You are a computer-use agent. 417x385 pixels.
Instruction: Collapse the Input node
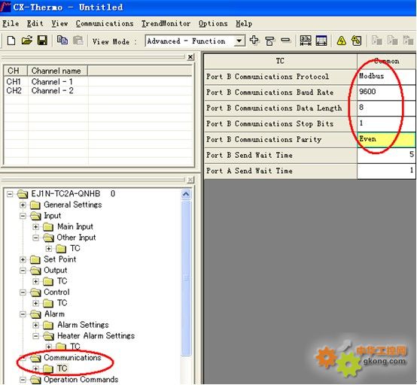(23, 216)
